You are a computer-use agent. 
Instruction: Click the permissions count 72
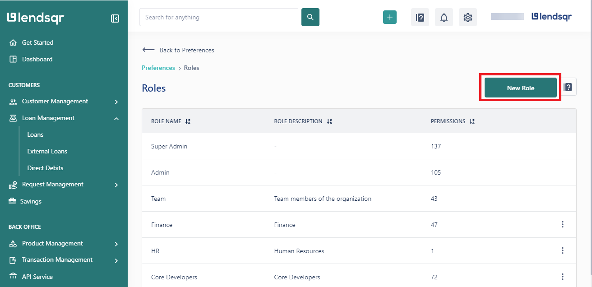pyautogui.click(x=434, y=277)
